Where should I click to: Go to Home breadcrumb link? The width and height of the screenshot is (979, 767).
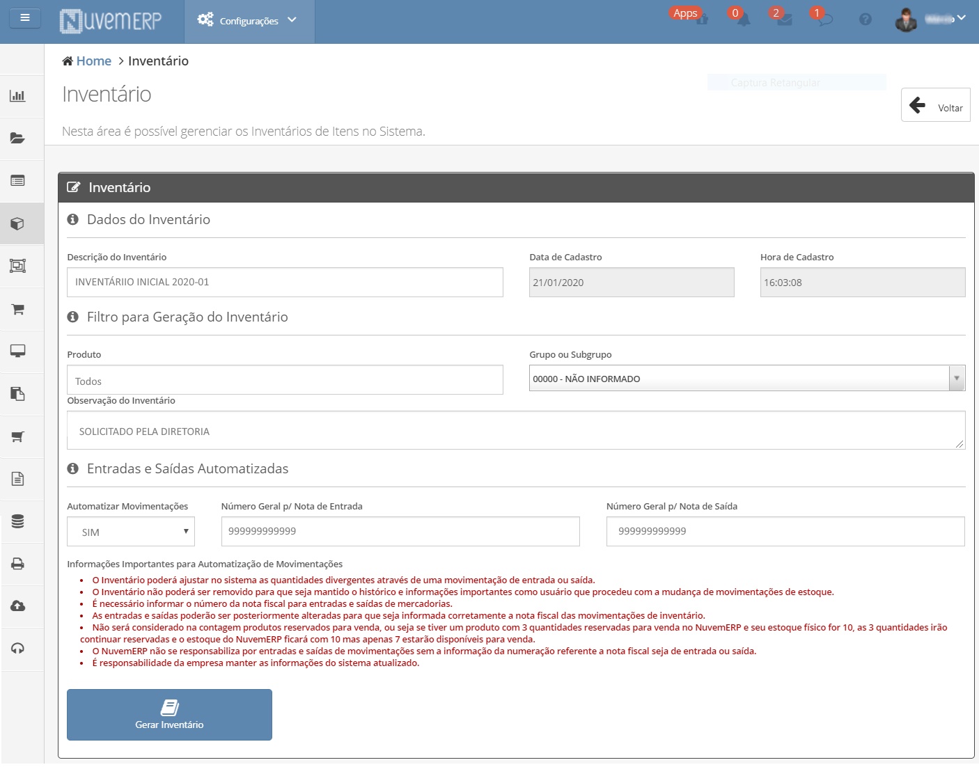[94, 61]
